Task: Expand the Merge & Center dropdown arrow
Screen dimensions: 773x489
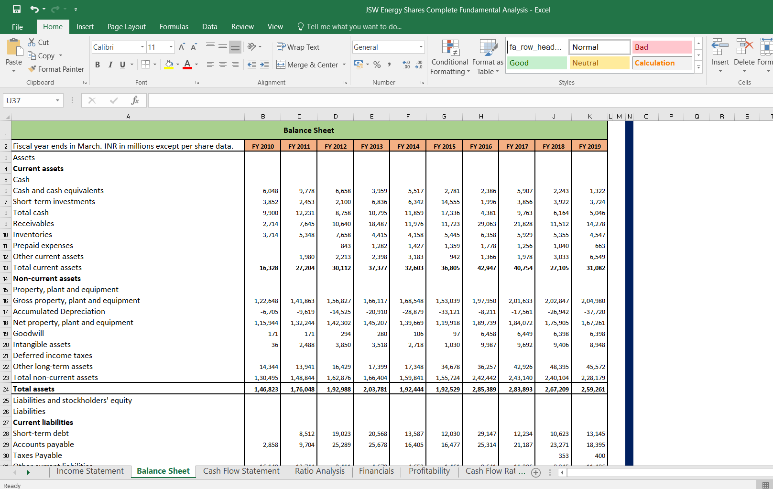Action: coord(344,65)
